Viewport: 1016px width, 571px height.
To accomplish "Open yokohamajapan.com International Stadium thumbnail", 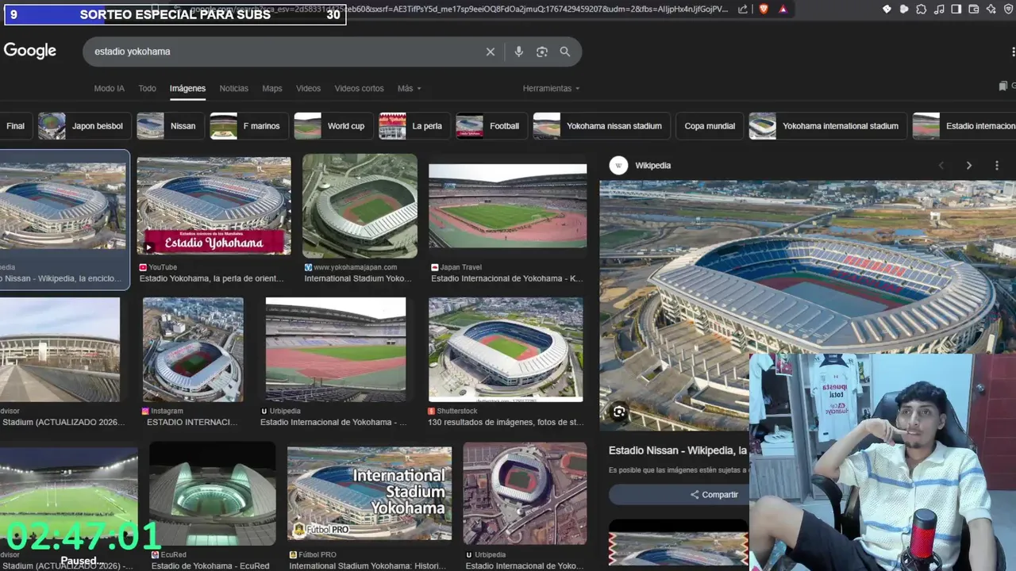I will [360, 206].
